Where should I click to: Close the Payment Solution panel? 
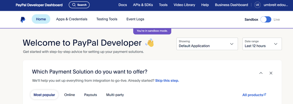(x=271, y=73)
